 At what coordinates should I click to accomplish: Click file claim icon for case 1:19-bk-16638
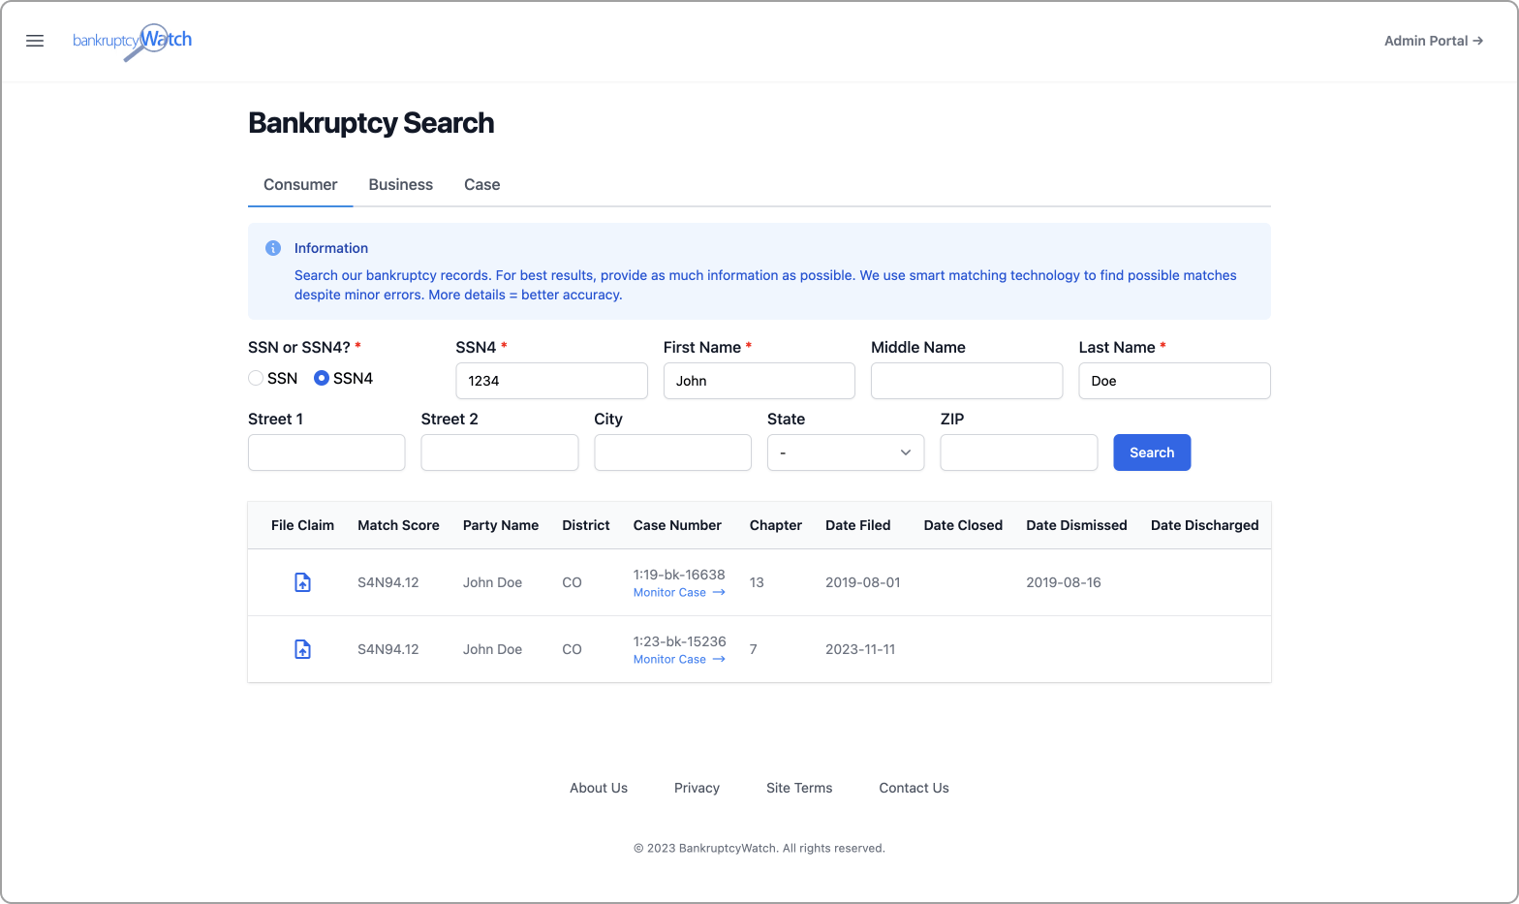(x=302, y=582)
